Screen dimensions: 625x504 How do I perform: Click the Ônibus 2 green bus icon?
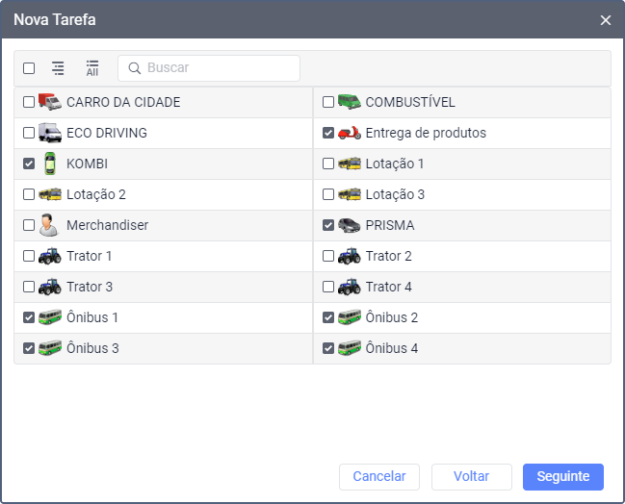349,317
